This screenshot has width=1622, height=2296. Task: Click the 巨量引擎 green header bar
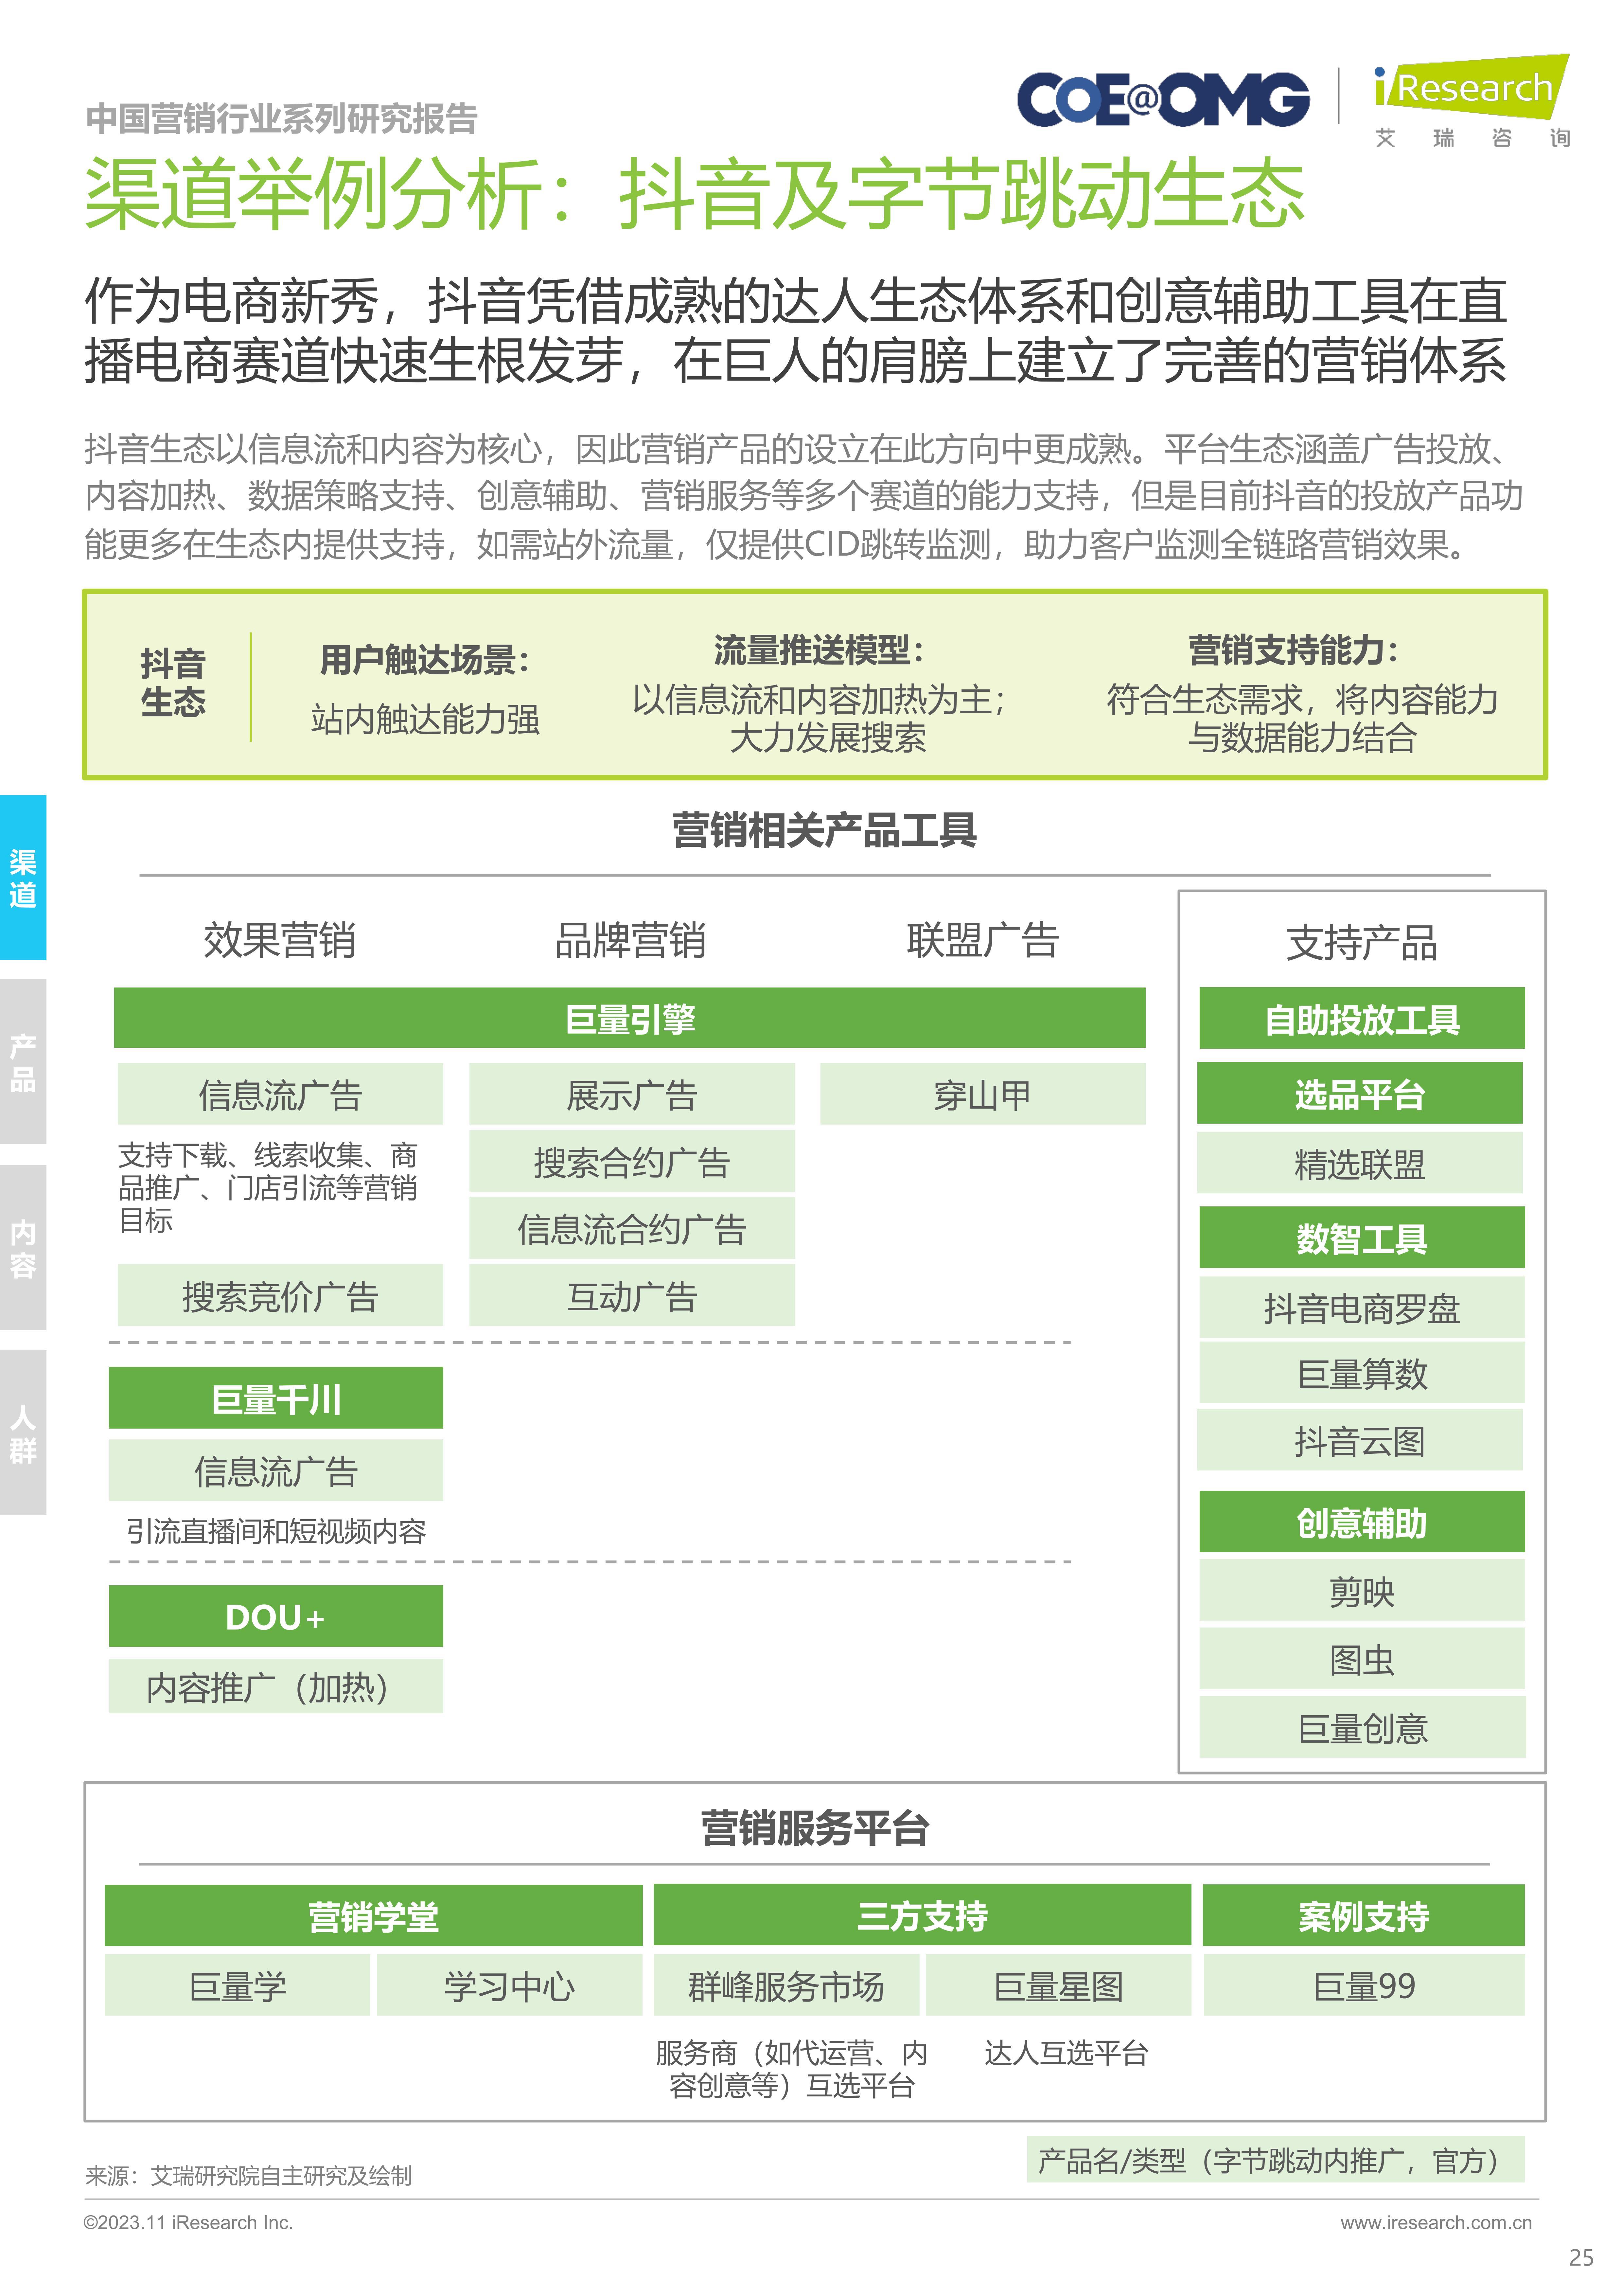[630, 1018]
